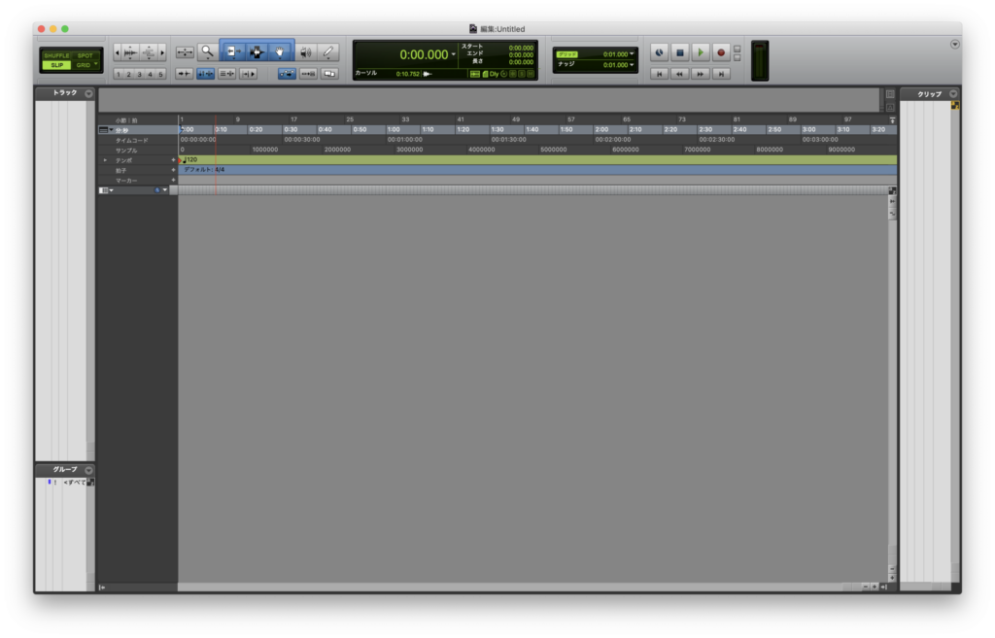This screenshot has width=995, height=638.
Task: Start playback with the green Play button
Action: (701, 52)
